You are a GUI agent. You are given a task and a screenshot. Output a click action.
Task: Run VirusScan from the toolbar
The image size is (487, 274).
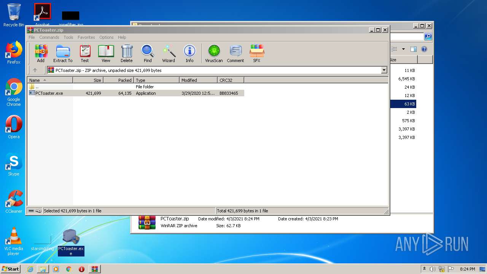click(214, 54)
